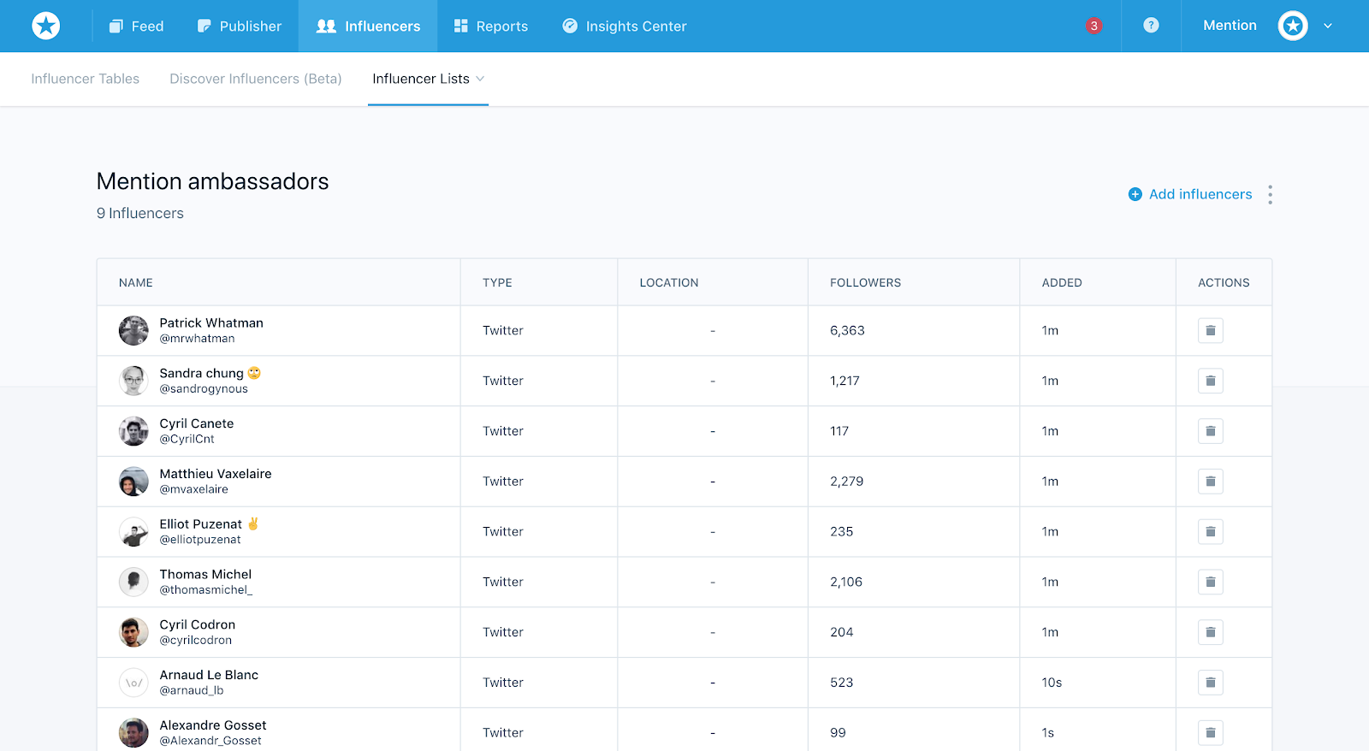Screen dimensions: 1369x751
Task: Click Cyril Codron's profile picture
Action: (x=133, y=632)
